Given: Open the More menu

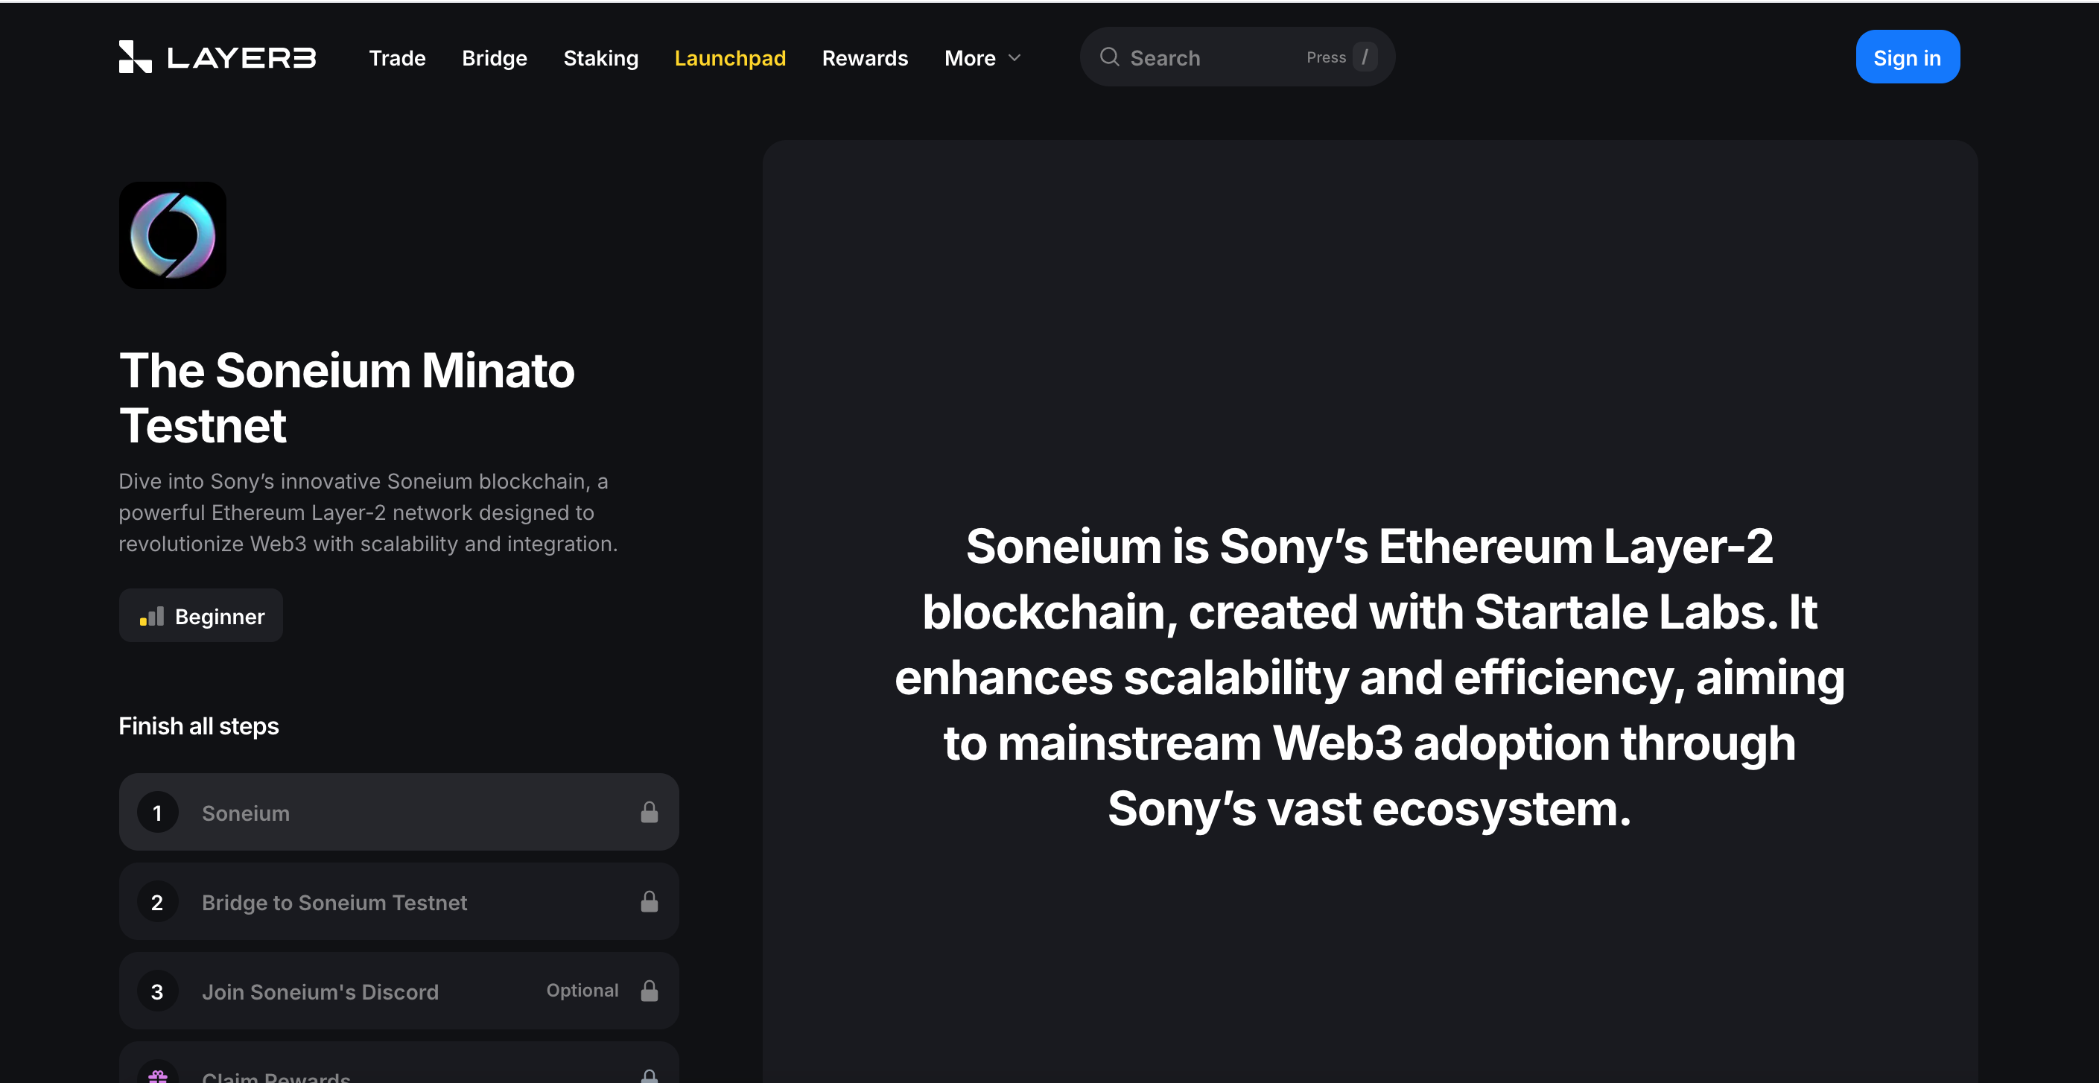Looking at the screenshot, I should click(x=982, y=58).
